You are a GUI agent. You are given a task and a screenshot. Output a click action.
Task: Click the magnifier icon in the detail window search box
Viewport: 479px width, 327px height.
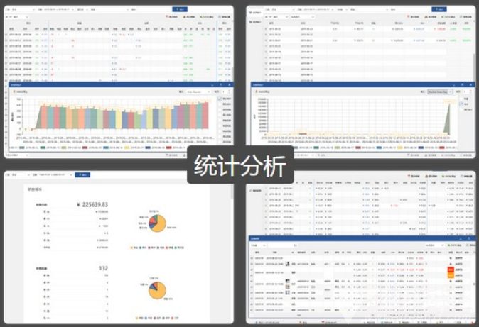point(296,245)
